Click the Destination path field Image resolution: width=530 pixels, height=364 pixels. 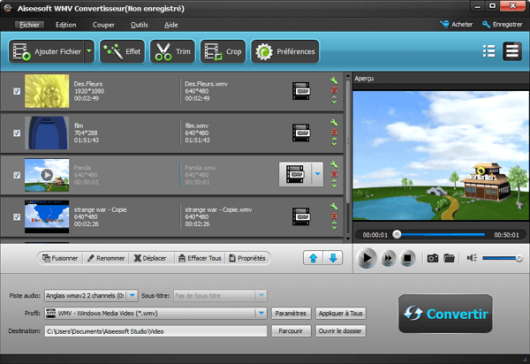pyautogui.click(x=155, y=331)
